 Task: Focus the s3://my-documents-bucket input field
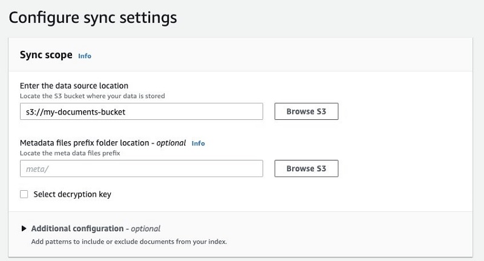142,111
